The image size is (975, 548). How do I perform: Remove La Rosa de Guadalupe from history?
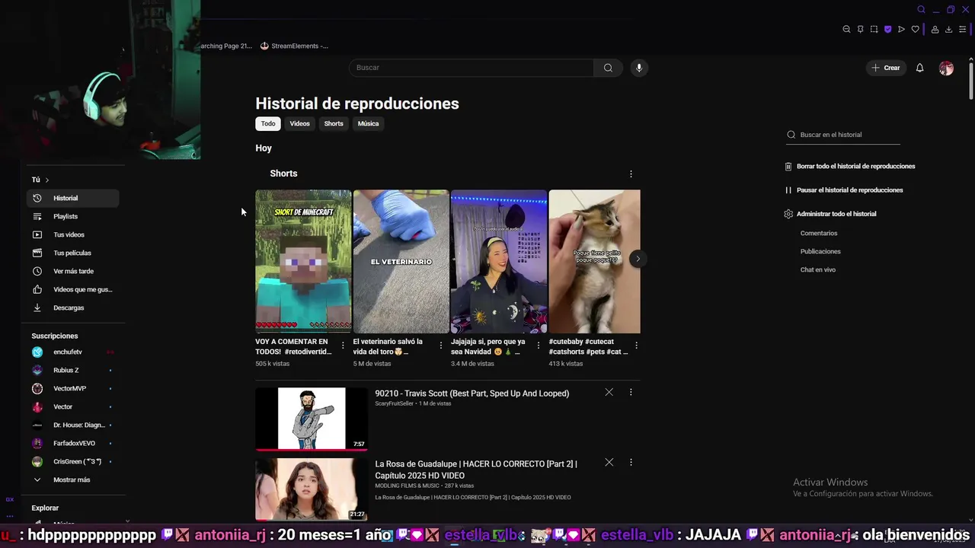609,462
